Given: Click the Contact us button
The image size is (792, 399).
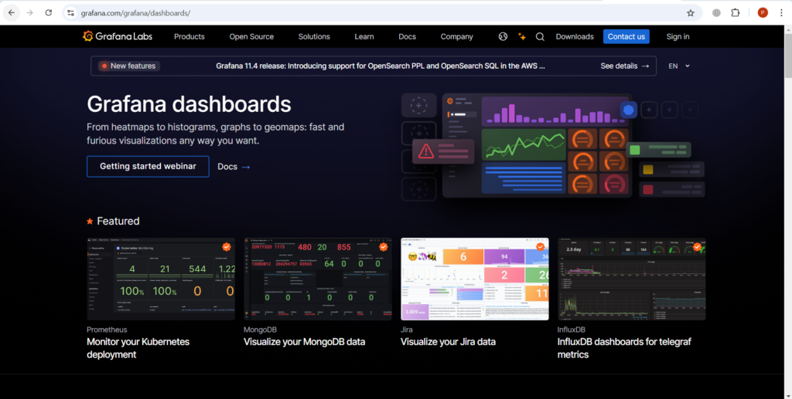Looking at the screenshot, I should (626, 37).
